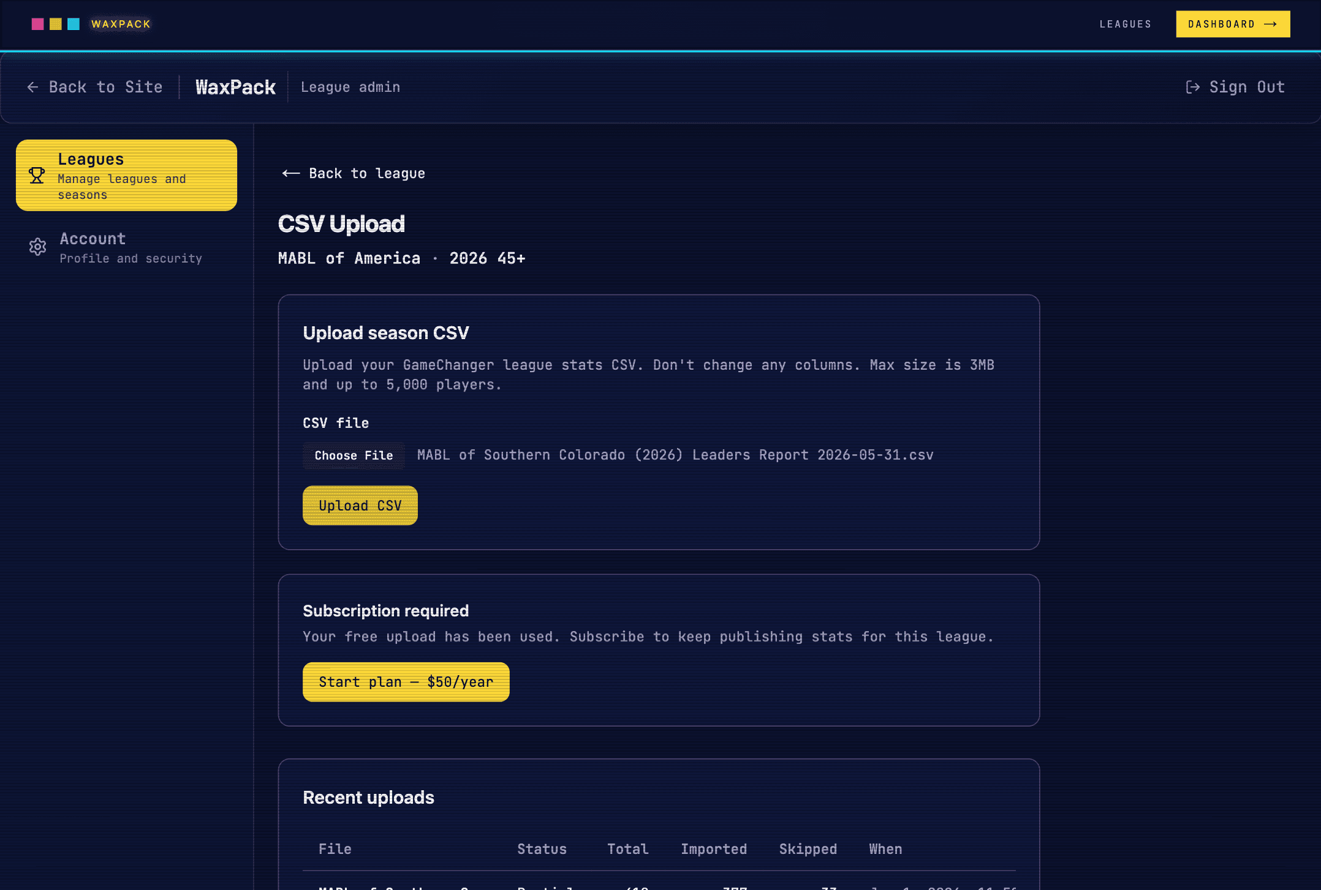Click the sign out door icon

1192,87
